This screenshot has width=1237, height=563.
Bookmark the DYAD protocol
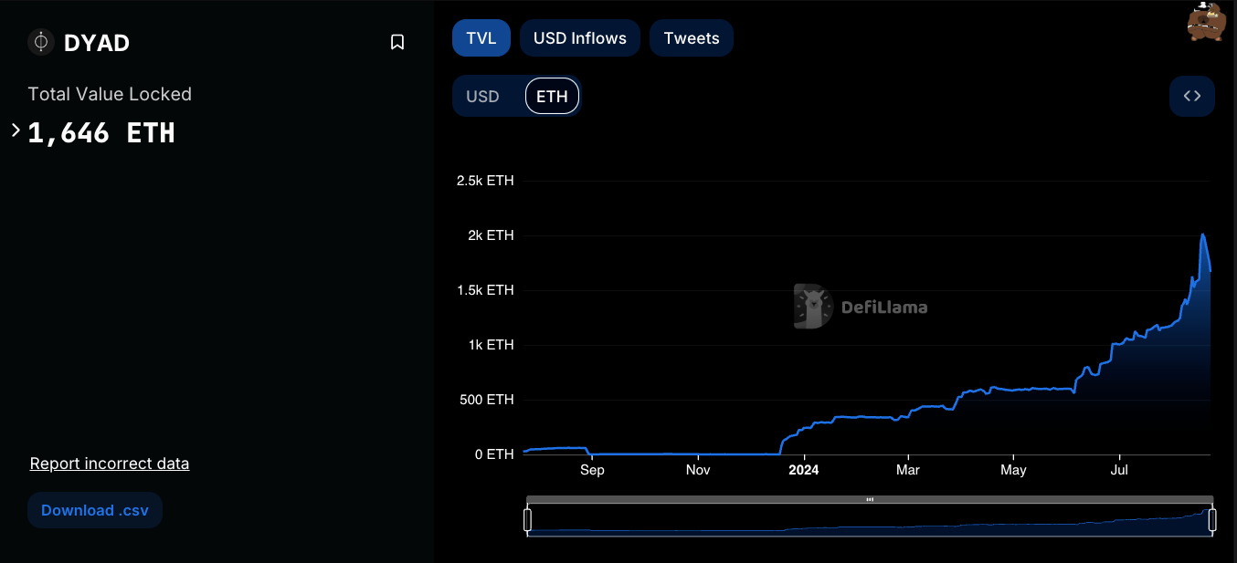[x=397, y=42]
